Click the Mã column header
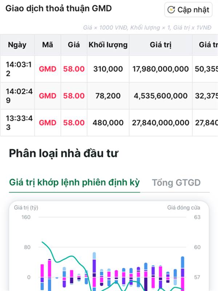 (x=48, y=45)
